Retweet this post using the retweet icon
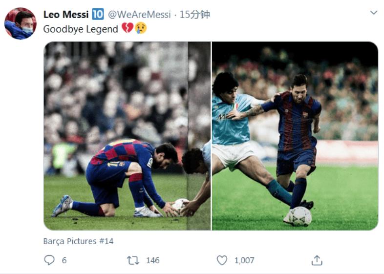 tap(133, 260)
